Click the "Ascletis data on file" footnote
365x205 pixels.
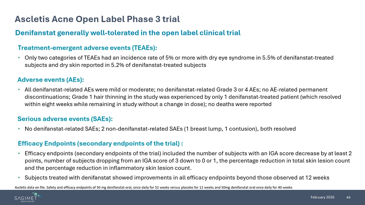pos(153,188)
